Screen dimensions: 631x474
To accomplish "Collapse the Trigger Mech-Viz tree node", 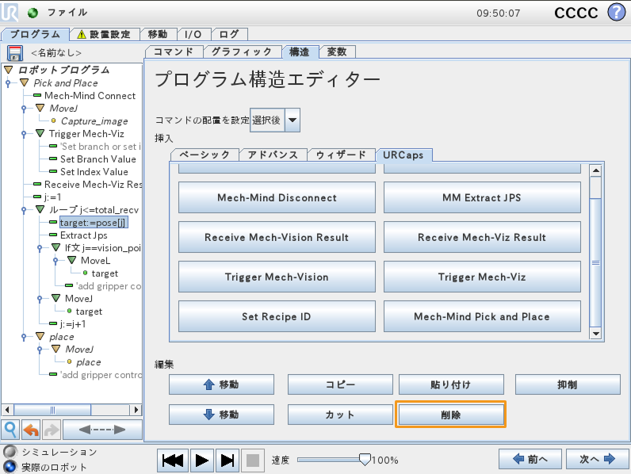I will pyautogui.click(x=40, y=133).
